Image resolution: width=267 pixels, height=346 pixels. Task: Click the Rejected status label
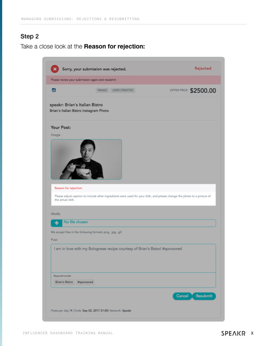(203, 69)
